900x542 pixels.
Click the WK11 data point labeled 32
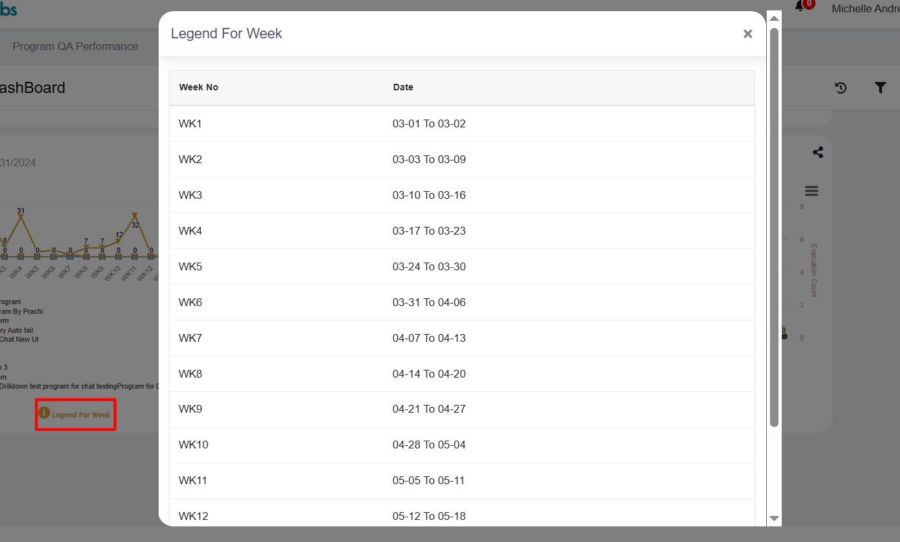[135, 216]
